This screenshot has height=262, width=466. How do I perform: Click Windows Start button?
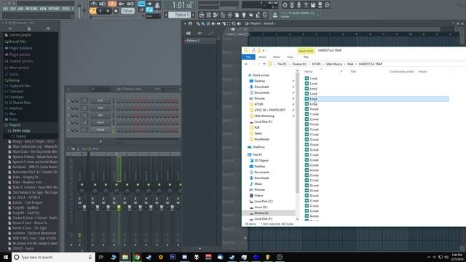[x=6, y=257]
